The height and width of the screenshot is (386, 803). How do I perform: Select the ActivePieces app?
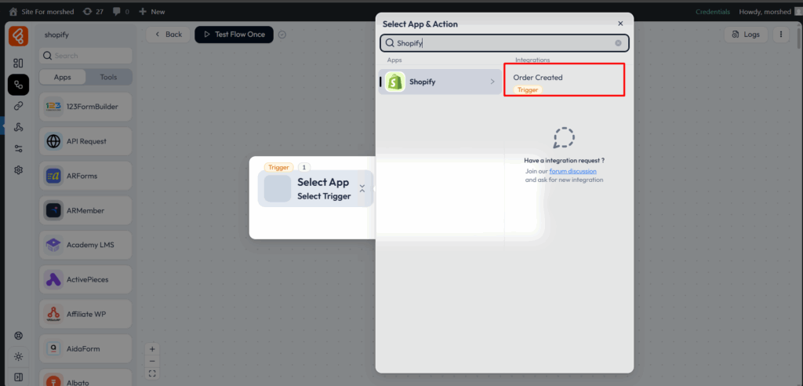click(x=85, y=279)
